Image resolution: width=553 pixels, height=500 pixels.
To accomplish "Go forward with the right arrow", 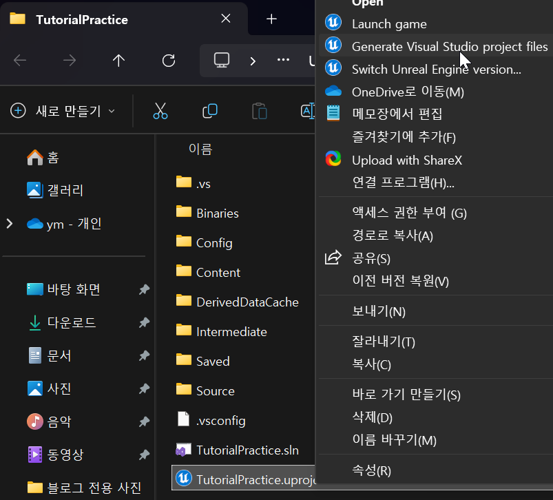I will 70,61.
